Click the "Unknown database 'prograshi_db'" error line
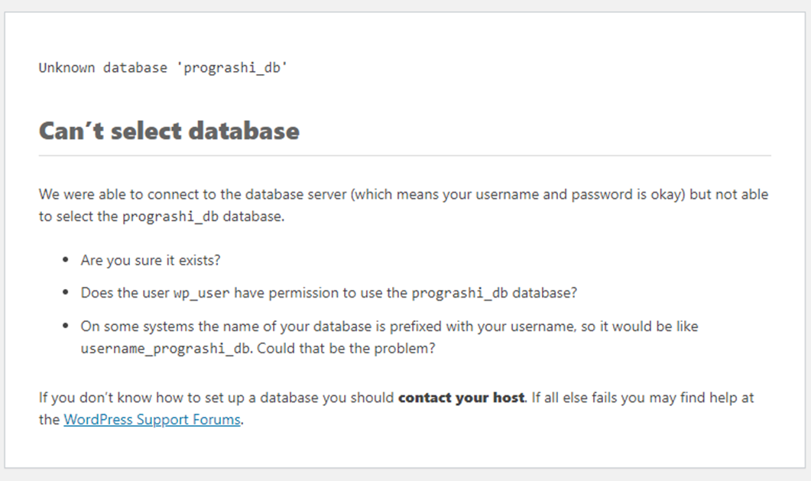811x481 pixels. [x=163, y=67]
